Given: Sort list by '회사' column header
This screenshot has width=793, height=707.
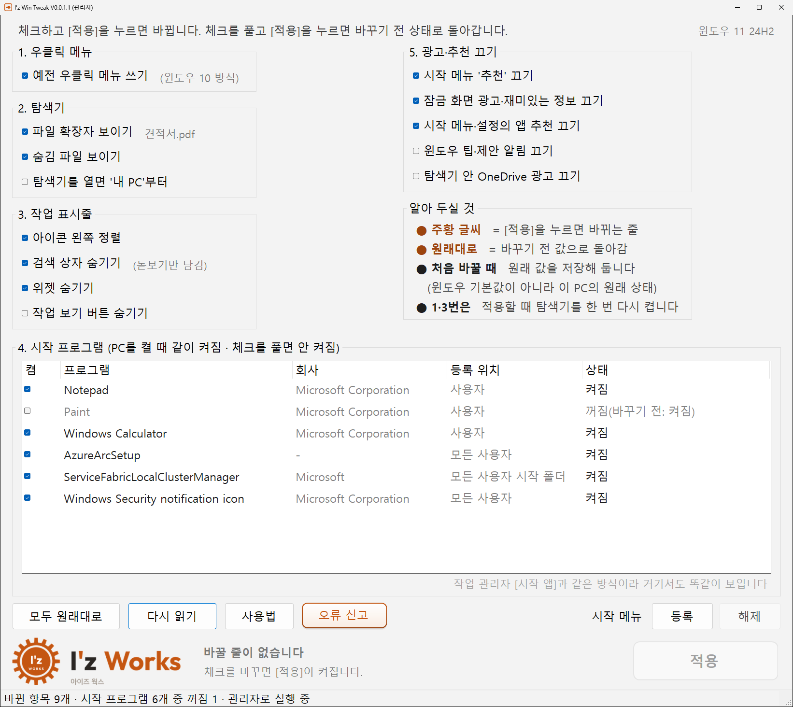Looking at the screenshot, I should coord(369,370).
